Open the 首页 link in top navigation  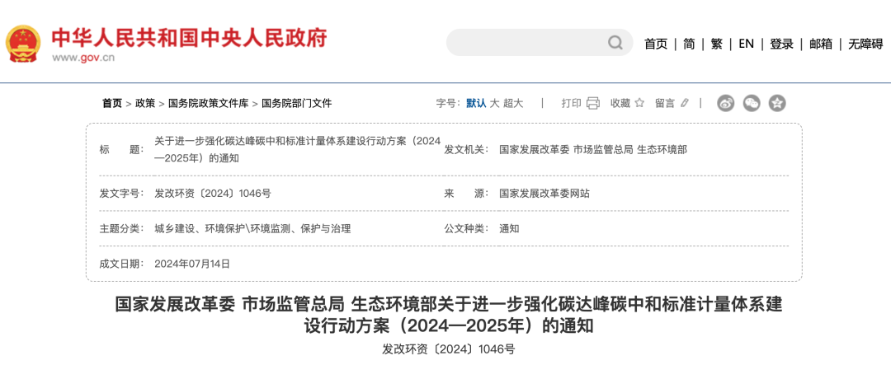point(656,44)
